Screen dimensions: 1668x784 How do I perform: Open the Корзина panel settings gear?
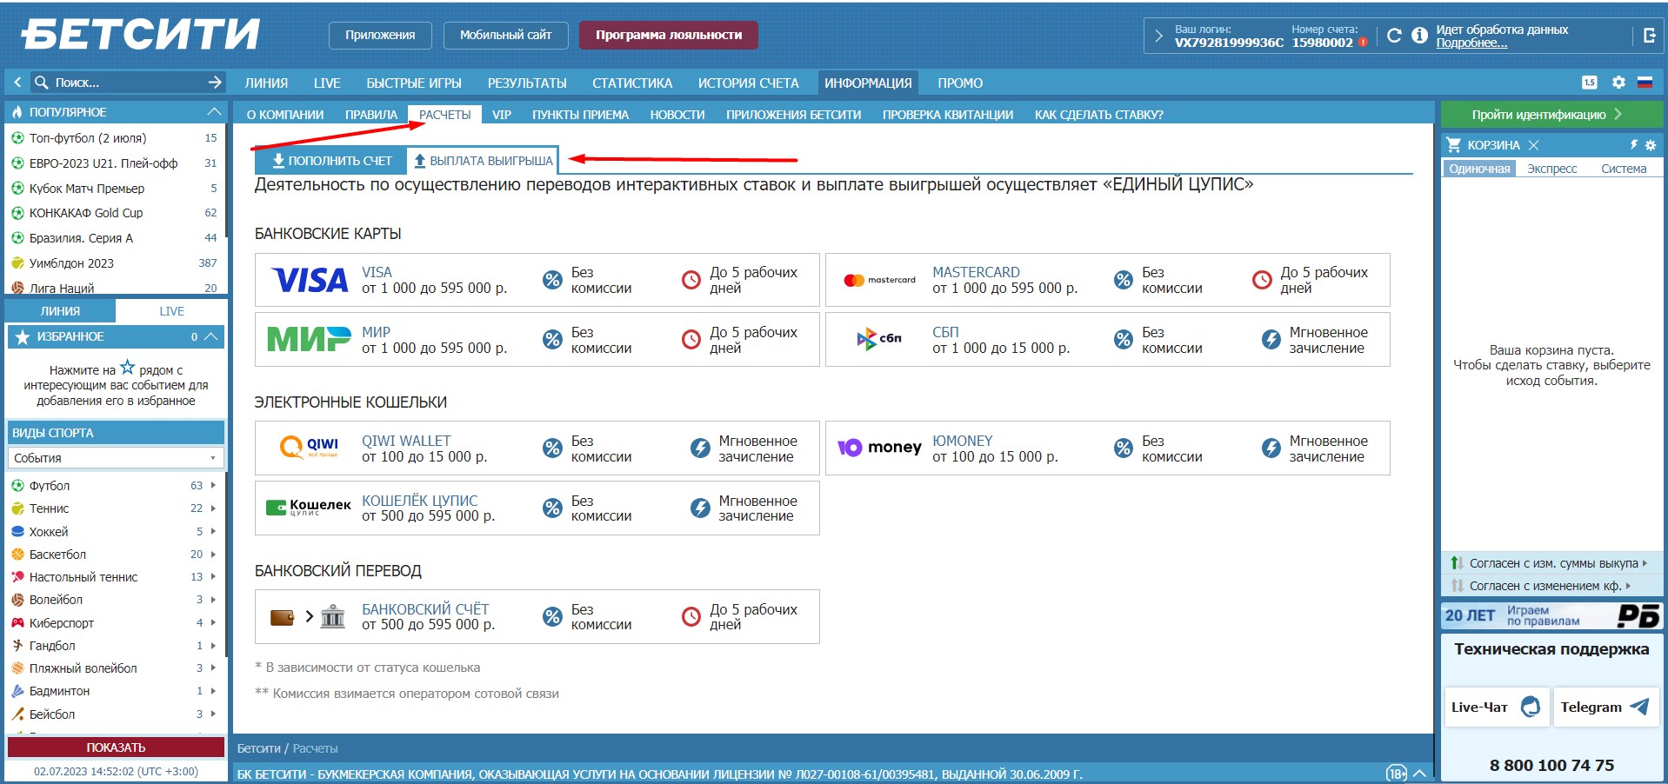[x=1651, y=145]
